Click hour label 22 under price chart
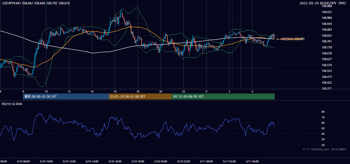The height and width of the screenshot is (164, 350). tap(183, 91)
